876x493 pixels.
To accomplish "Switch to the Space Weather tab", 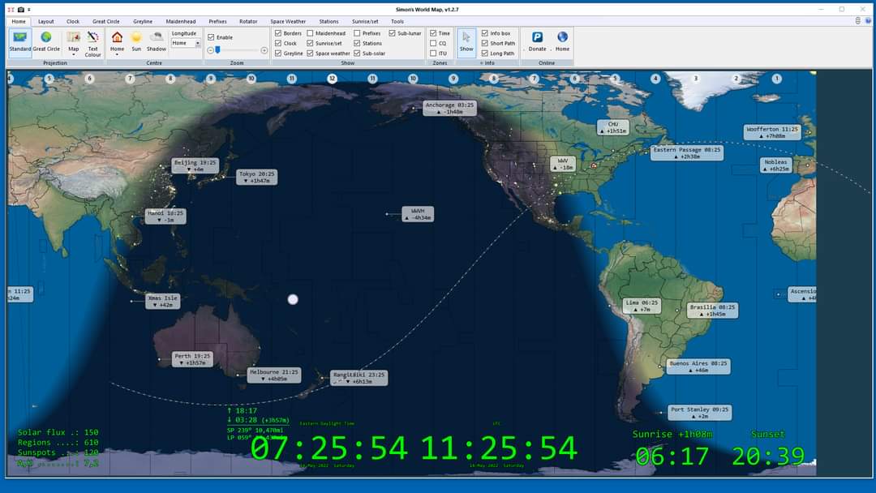I will 288,22.
